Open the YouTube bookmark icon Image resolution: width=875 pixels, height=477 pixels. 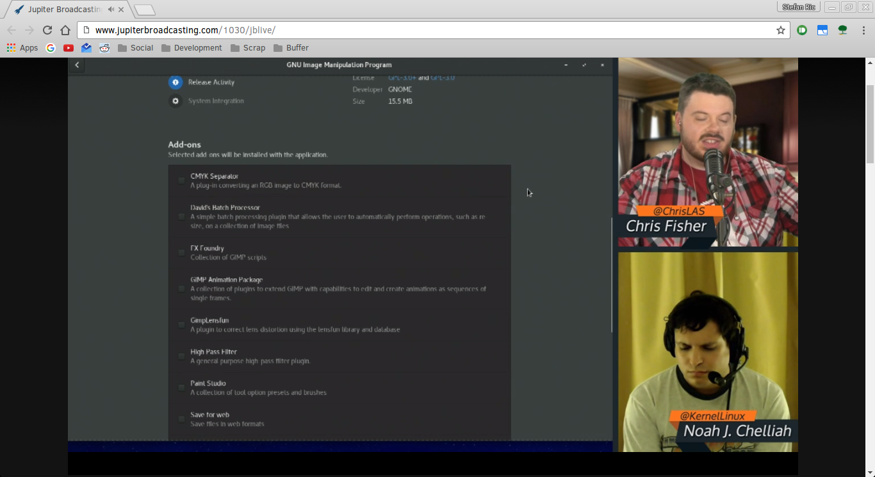(69, 48)
